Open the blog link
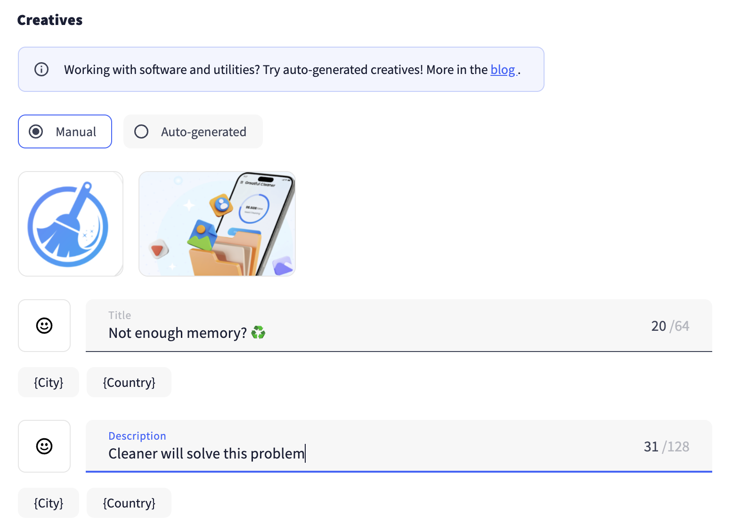 pyautogui.click(x=503, y=70)
